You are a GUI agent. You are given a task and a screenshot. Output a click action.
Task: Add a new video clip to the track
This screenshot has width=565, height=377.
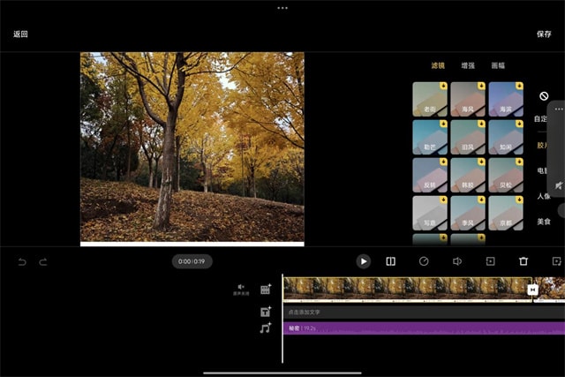pos(266,289)
